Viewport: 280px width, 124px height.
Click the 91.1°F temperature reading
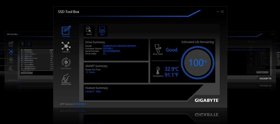click(x=171, y=75)
